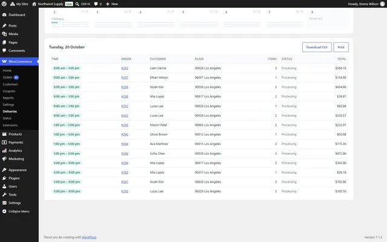This screenshot has width=387, height=242.
Task: Download the deliveries CSV
Action: [317, 47]
